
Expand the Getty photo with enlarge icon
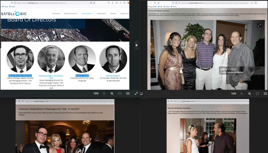[259, 26]
